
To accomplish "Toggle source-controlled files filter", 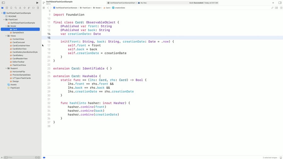I will [x=39, y=157].
